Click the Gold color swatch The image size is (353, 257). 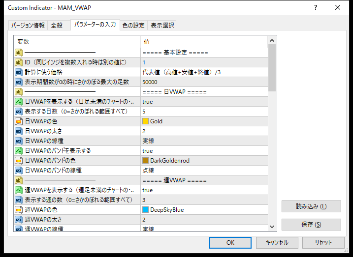[145, 121]
